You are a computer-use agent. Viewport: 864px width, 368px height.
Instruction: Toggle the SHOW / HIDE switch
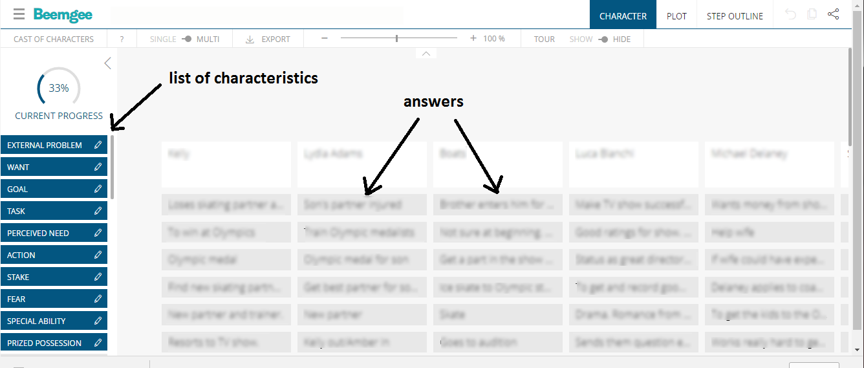[603, 39]
